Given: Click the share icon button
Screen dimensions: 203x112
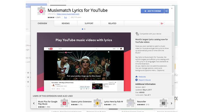Looking at the screenshot, I should [167, 11].
